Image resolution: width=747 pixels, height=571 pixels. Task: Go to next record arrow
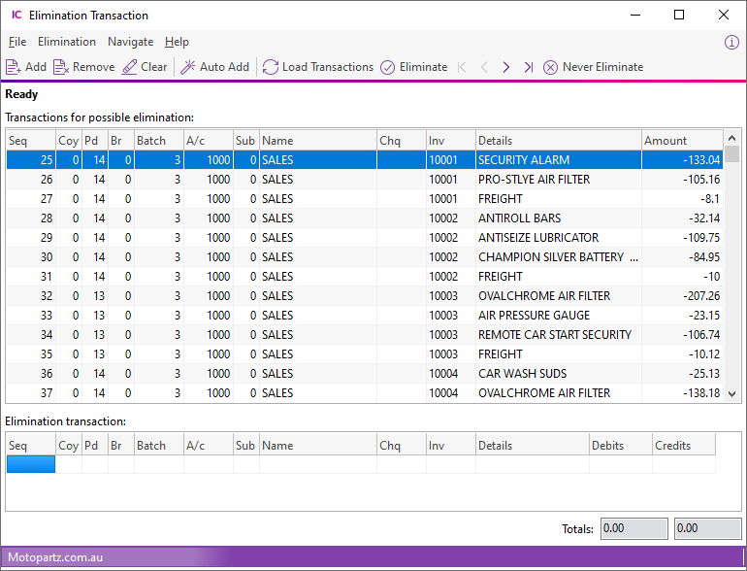point(505,67)
